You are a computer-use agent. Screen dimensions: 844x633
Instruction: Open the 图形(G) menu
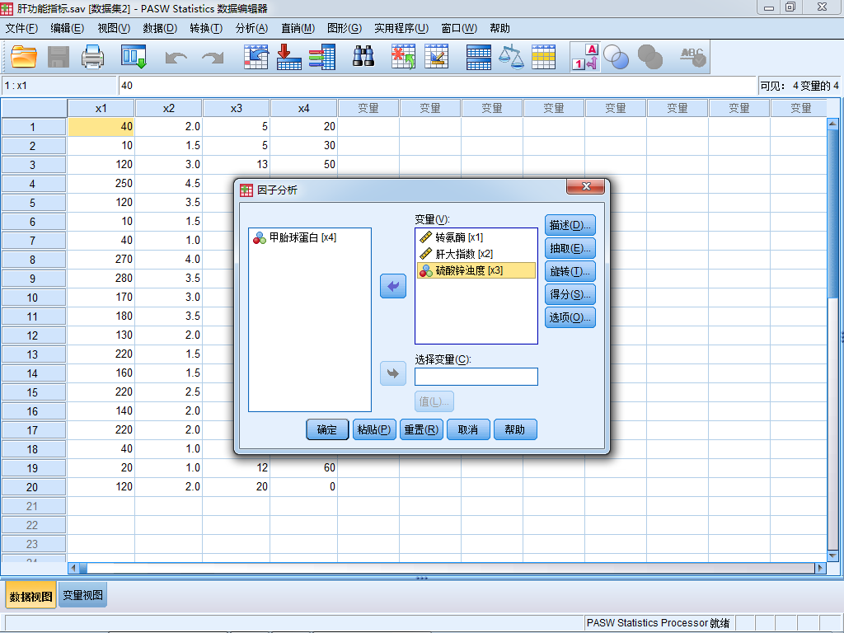point(345,29)
